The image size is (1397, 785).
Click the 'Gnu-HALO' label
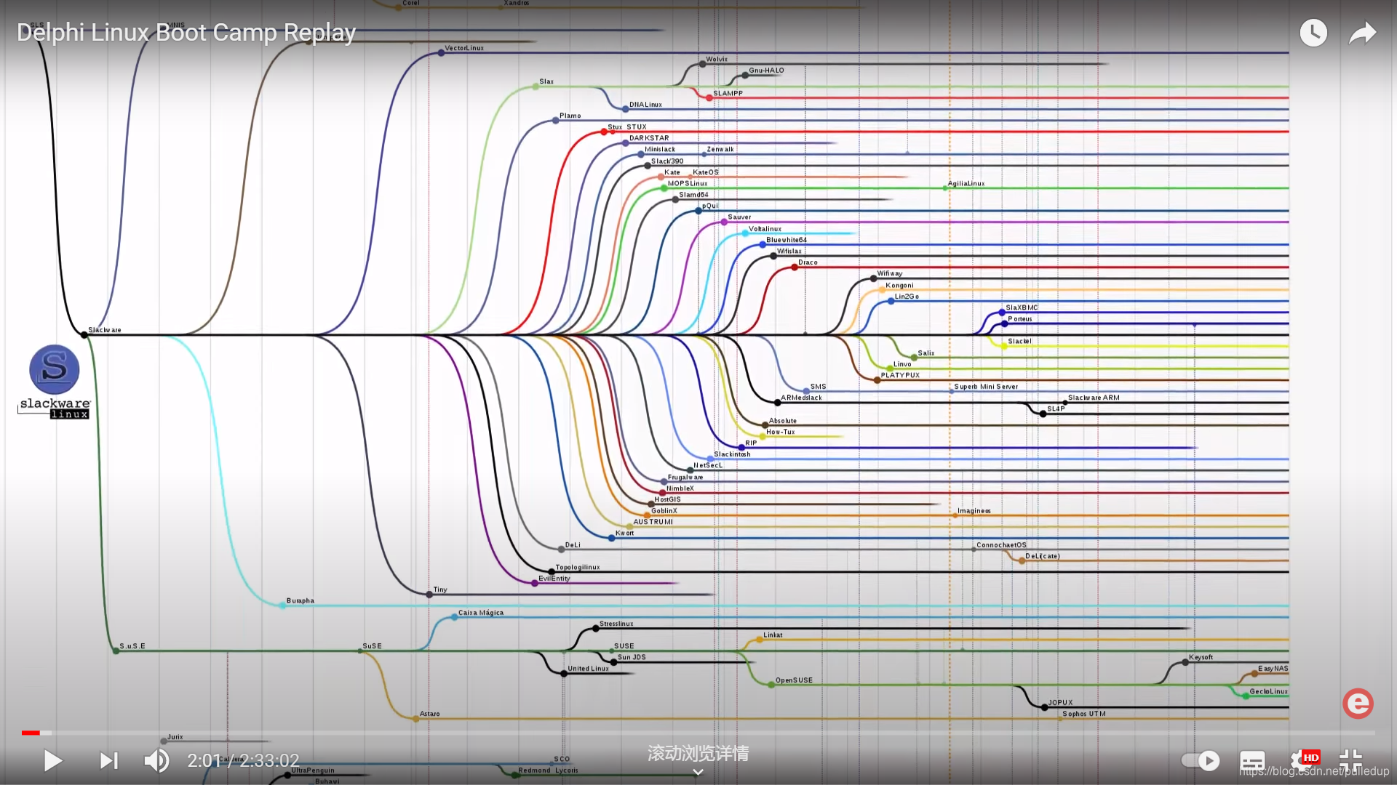pos(767,71)
